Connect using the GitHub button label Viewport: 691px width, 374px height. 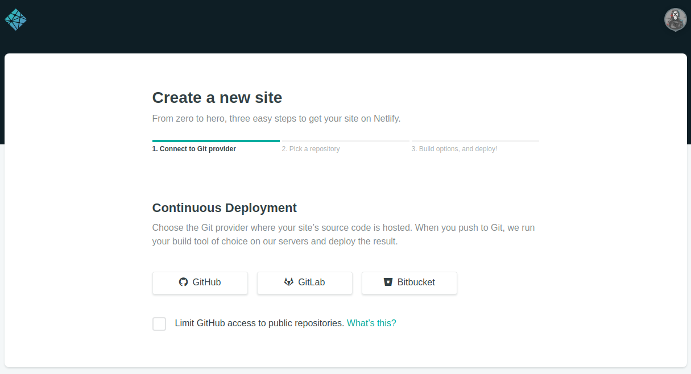(x=206, y=282)
